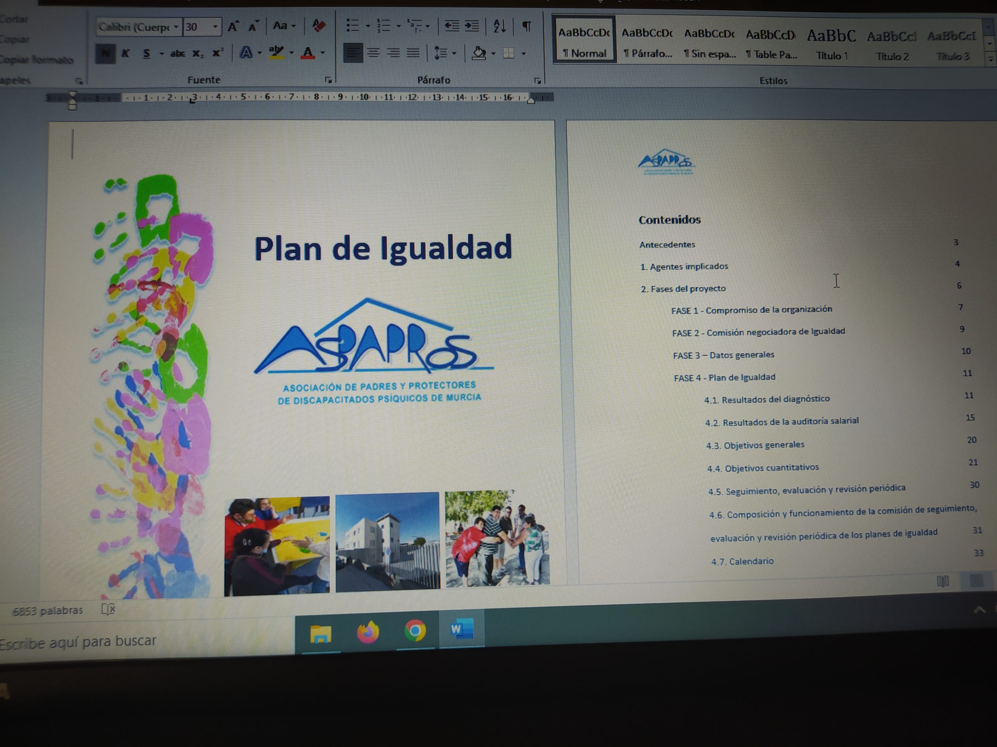Click the word count in status bar
This screenshot has width=997, height=747.
pyautogui.click(x=48, y=610)
